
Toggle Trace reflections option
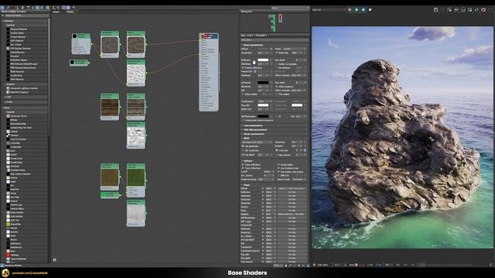coord(243,164)
